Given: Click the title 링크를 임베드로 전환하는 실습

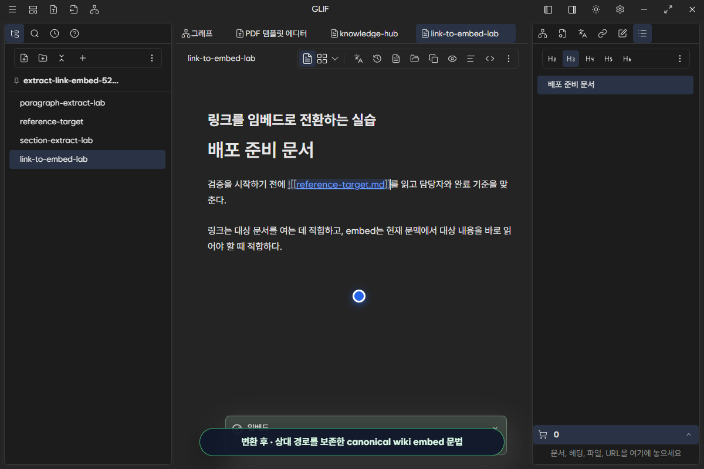Looking at the screenshot, I should 292,120.
